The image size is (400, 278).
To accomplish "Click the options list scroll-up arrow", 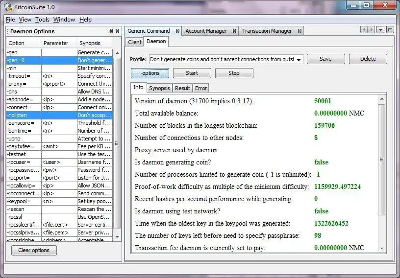I will tap(117, 53).
